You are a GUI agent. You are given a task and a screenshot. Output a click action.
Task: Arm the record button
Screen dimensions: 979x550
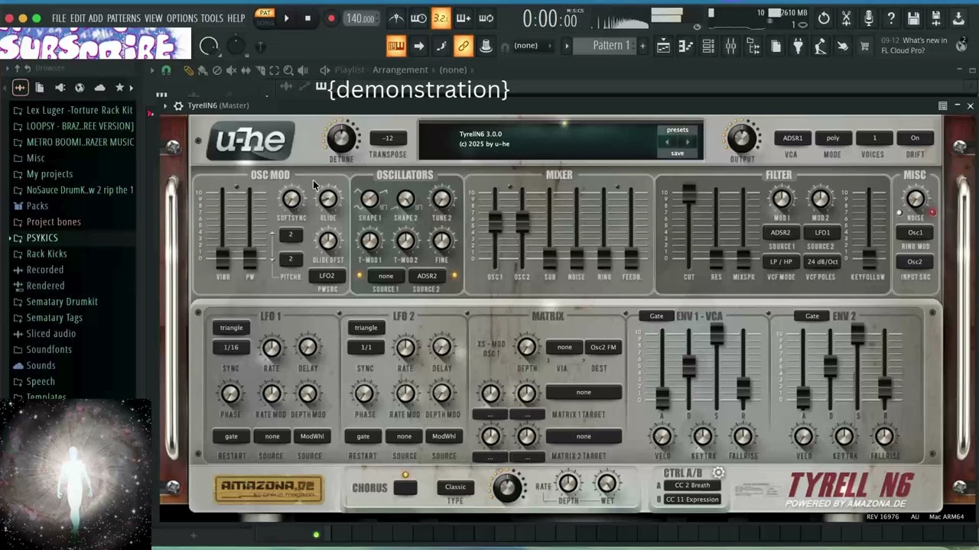[x=330, y=18]
